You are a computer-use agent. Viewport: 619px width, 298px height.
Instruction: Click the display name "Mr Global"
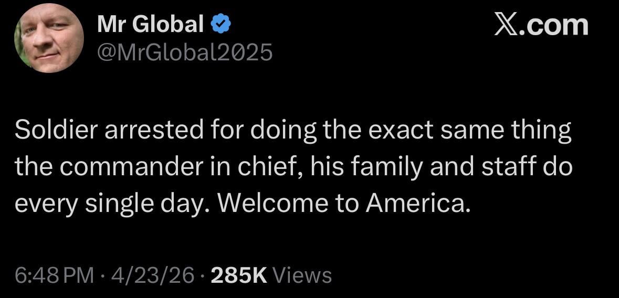(151, 25)
